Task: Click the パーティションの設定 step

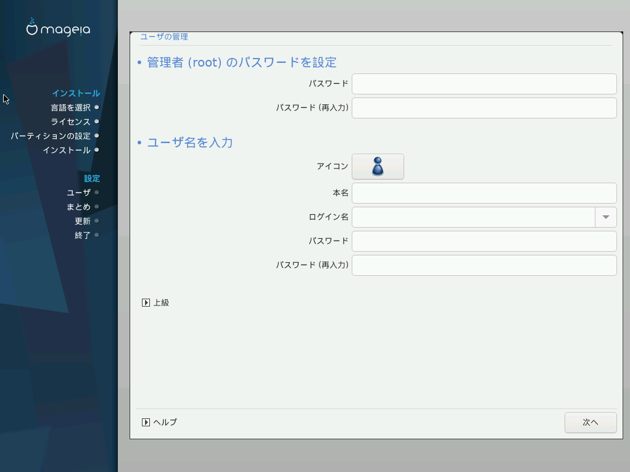Action: (51, 136)
